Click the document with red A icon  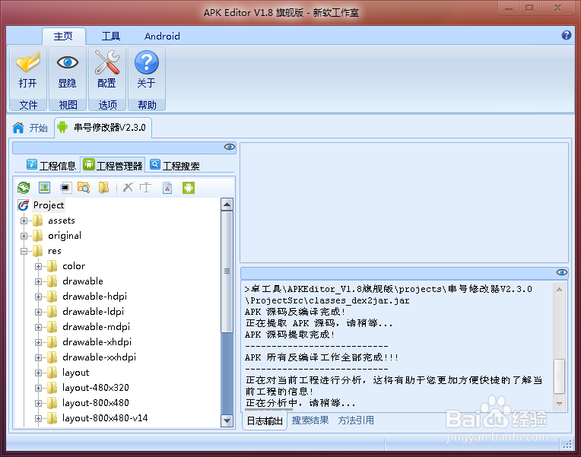[167, 188]
